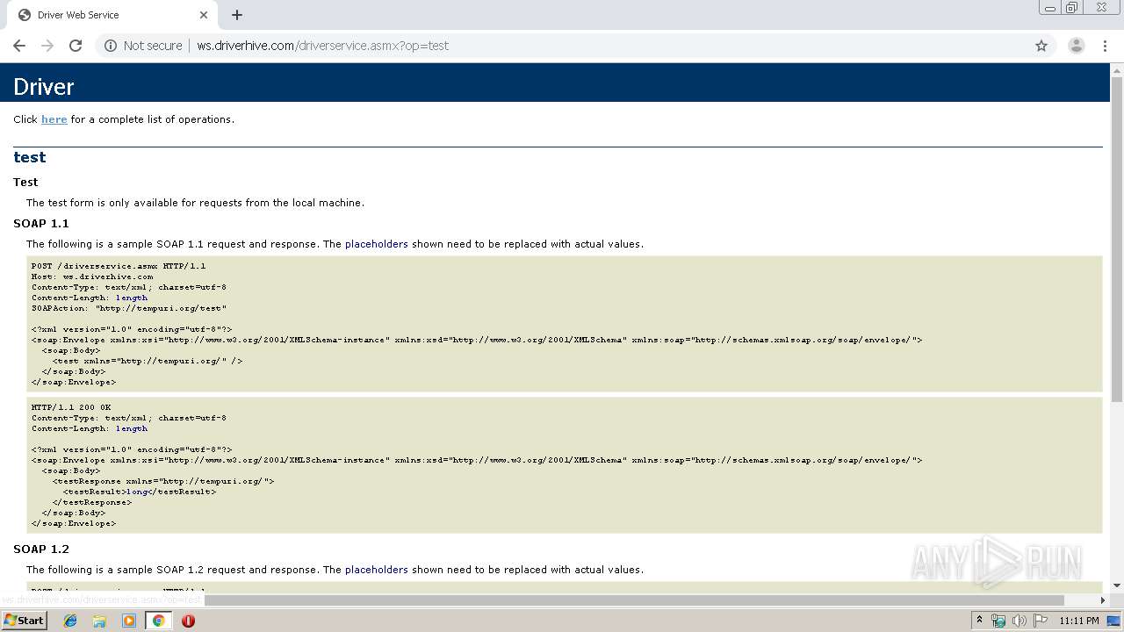This screenshot has height=632, width=1124.
Task: Open Windows Explorer folder on the taskbar
Action: pyautogui.click(x=99, y=621)
